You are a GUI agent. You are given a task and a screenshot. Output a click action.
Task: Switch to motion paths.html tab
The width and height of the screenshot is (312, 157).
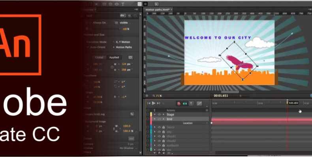158,10
